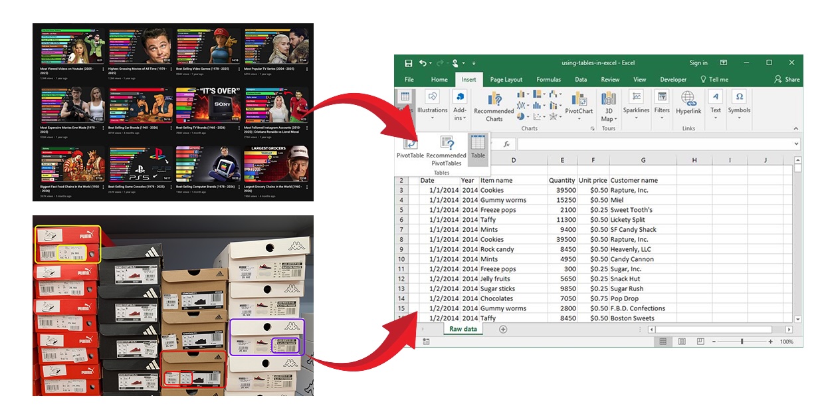Click the Table button in Tables group

point(478,147)
